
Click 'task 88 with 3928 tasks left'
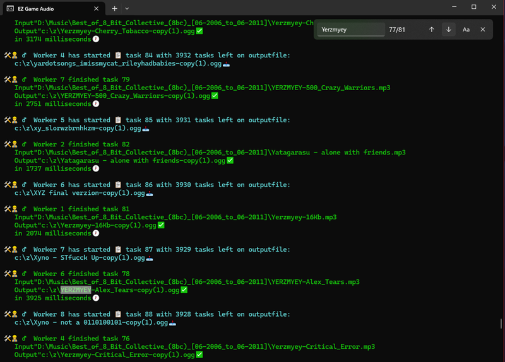179,313
